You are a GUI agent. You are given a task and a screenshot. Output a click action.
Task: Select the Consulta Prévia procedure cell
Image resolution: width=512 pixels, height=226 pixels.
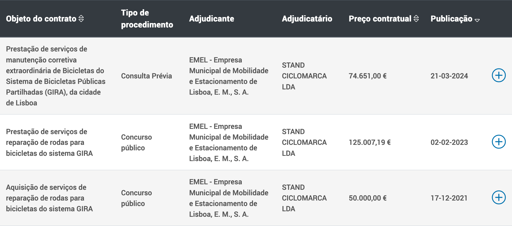146,76
